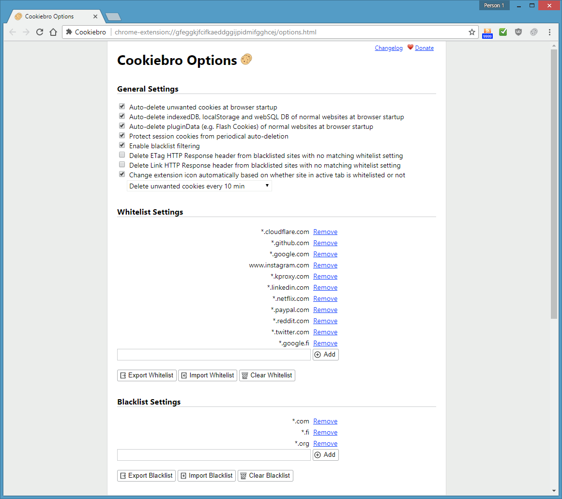The image size is (562, 499).
Task: Bookmark this page with the star icon
Action: (x=471, y=32)
